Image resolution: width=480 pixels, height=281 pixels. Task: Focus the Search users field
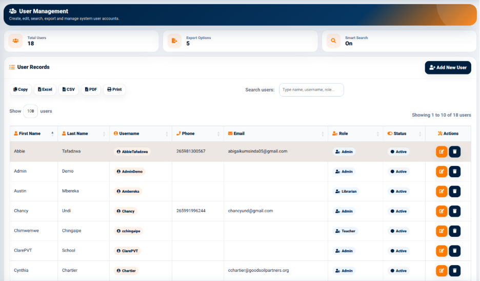[311, 90]
